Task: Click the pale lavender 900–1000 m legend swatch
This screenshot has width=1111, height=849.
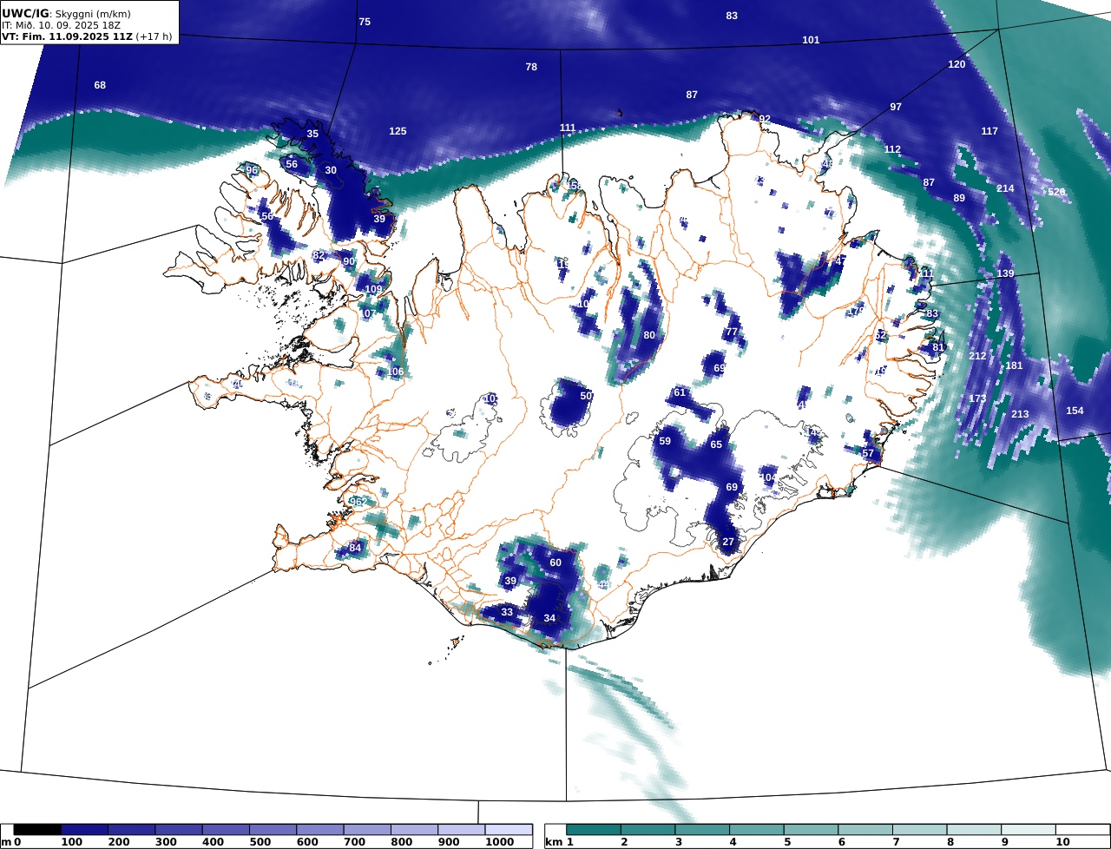Action: (x=461, y=830)
